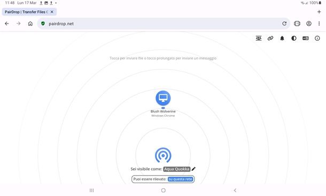This screenshot has width=326, height=196.
Task: Go back in browser history
Action: pos(6,24)
